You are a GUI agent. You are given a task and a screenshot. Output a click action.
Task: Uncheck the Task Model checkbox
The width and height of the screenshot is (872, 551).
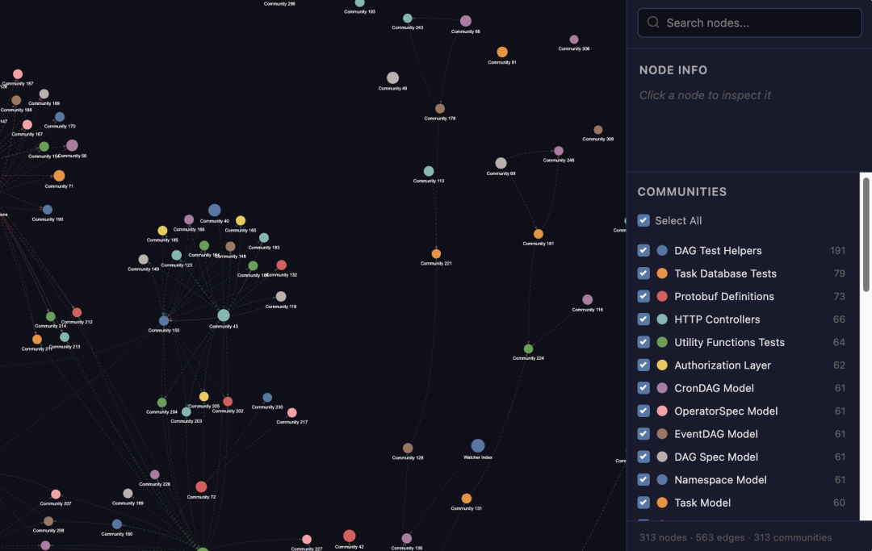644,503
